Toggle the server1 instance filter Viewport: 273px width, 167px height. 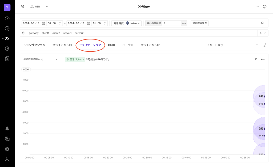pos(67,33)
